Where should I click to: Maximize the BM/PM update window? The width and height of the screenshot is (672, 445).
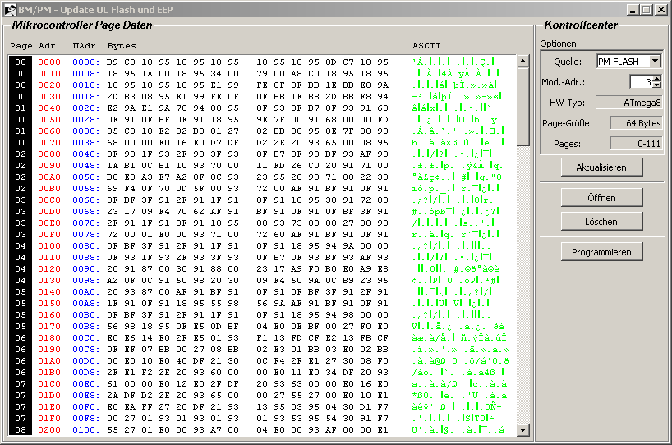[x=646, y=9]
